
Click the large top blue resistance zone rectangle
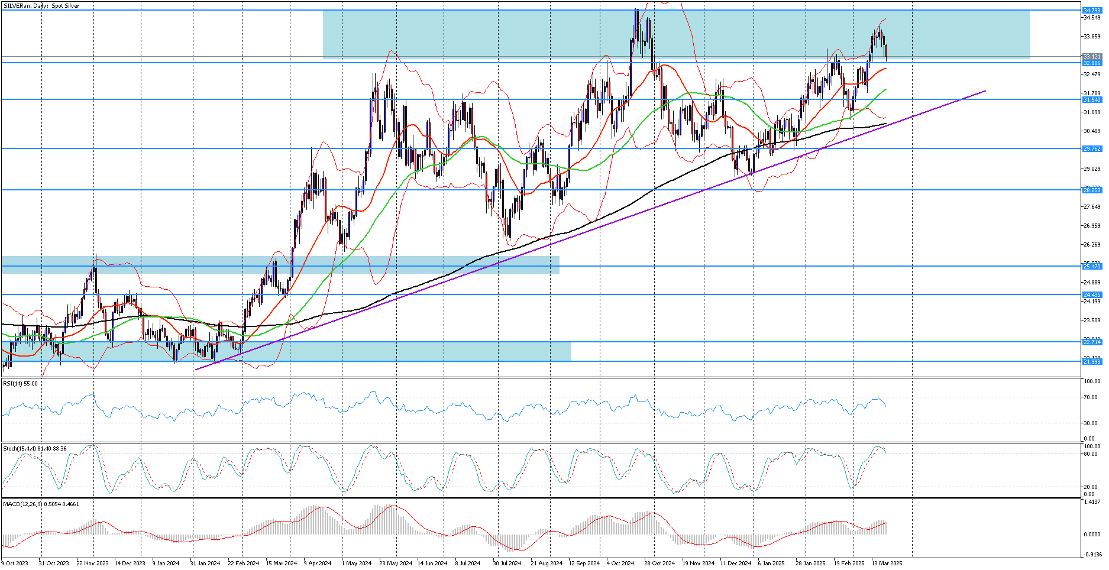pos(677,34)
